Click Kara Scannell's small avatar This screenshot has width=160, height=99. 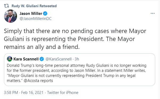coord(10,59)
